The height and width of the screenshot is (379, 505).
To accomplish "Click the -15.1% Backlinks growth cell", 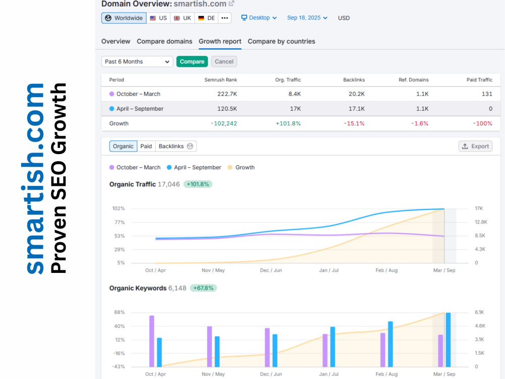I will [354, 123].
